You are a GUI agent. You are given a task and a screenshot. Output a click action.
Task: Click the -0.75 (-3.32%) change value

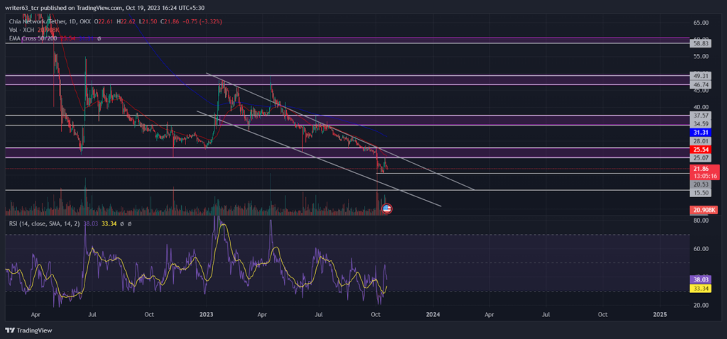(202, 21)
